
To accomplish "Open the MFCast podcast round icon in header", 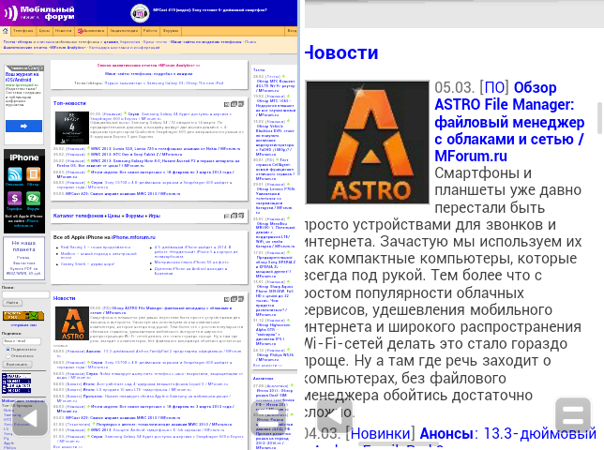I will pyautogui.click(x=139, y=13).
